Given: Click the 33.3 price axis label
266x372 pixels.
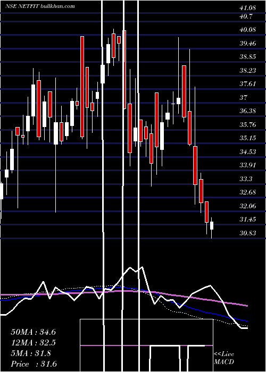Looking at the screenshot, I should pyautogui.click(x=246, y=179).
